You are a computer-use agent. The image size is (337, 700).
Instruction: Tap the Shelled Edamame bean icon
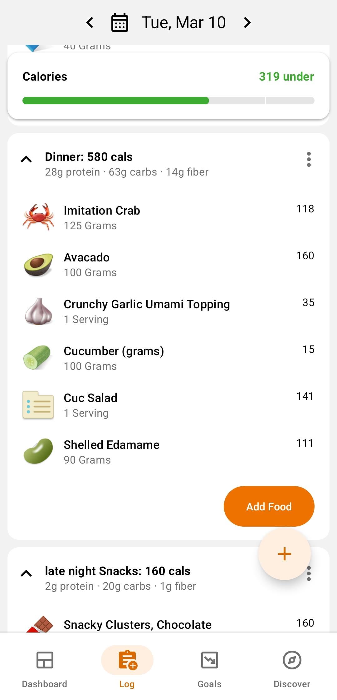click(38, 451)
